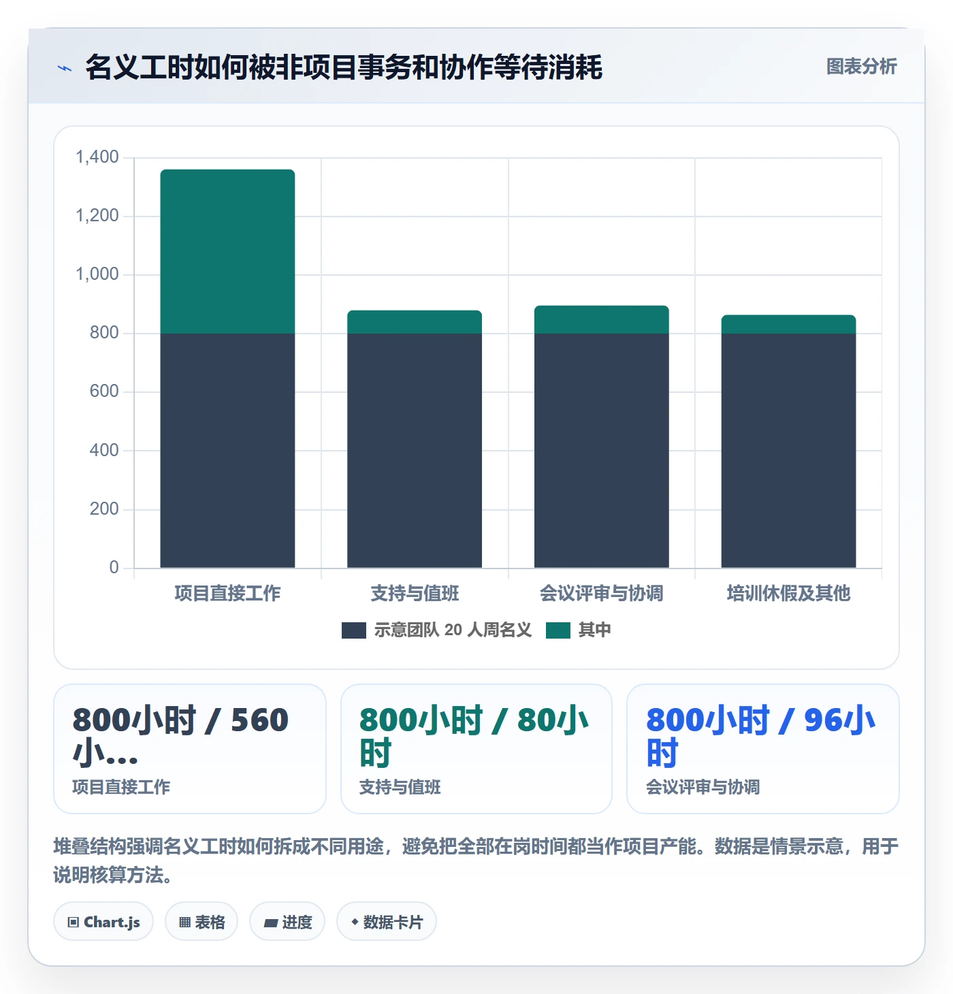Click the 进度 tag chip
The image size is (953, 994).
287,922
